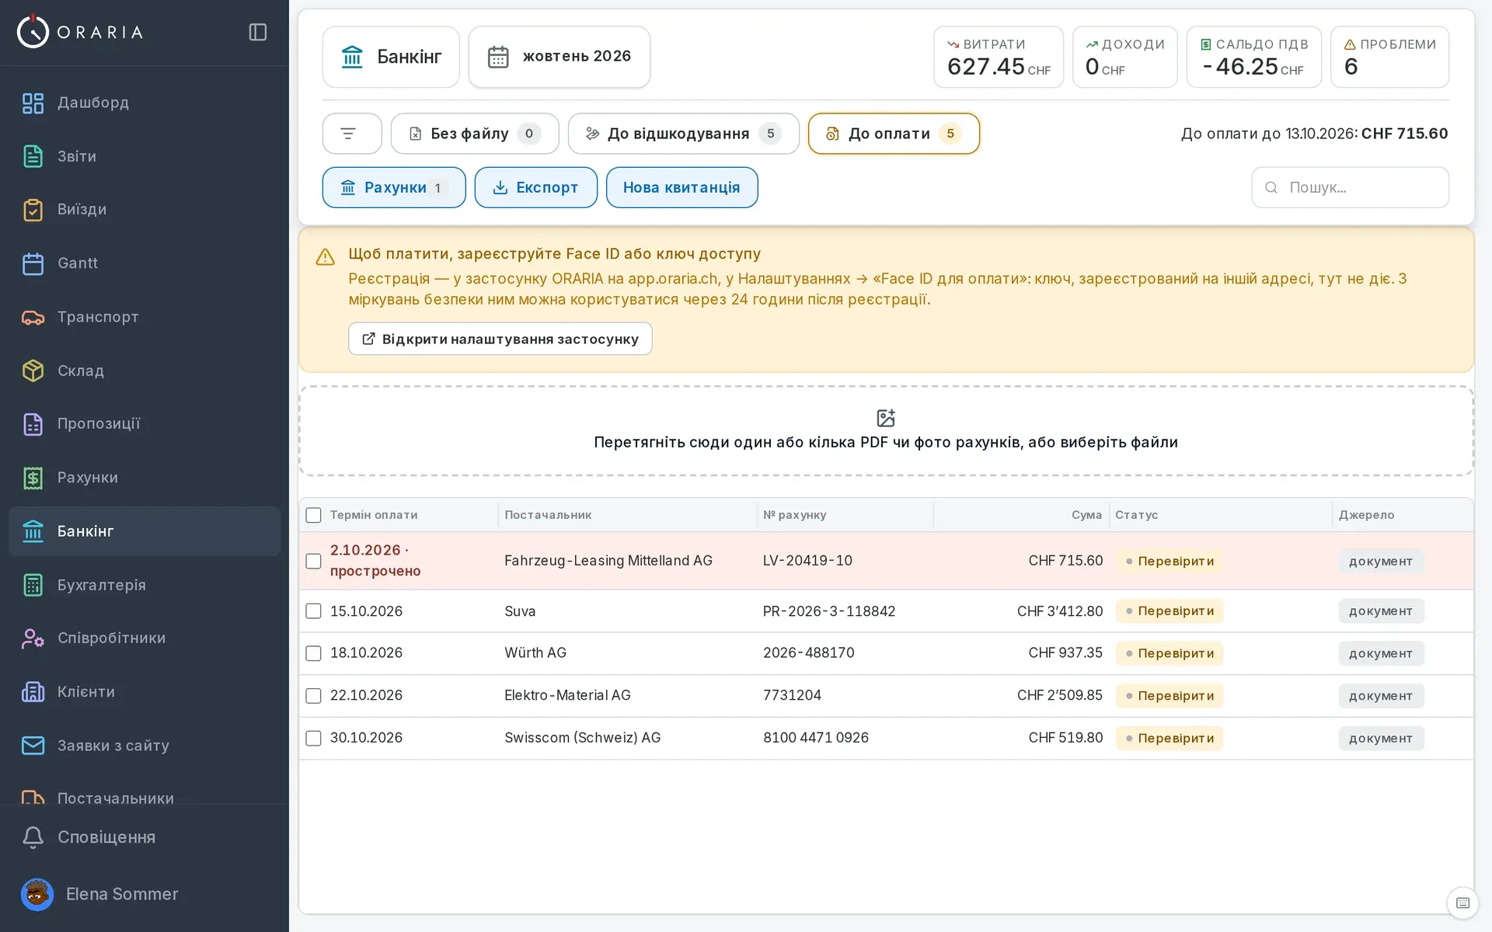Click the keyboard icon at bottom right
This screenshot has width=1492, height=932.
(x=1462, y=902)
